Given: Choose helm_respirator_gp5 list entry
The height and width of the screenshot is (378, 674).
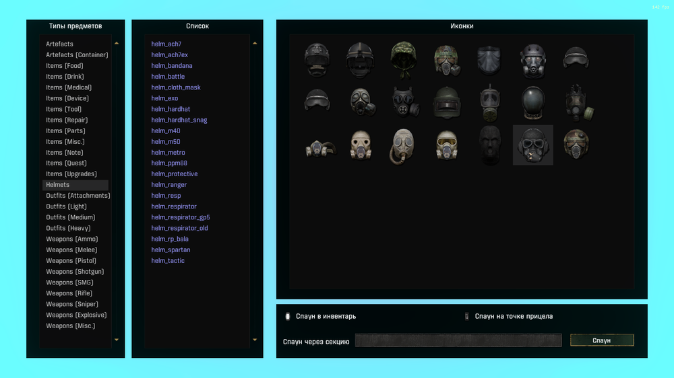Looking at the screenshot, I should point(181,217).
